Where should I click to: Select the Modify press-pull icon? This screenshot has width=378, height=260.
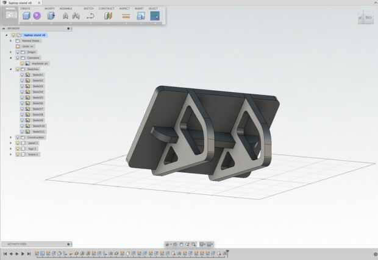coord(51,16)
